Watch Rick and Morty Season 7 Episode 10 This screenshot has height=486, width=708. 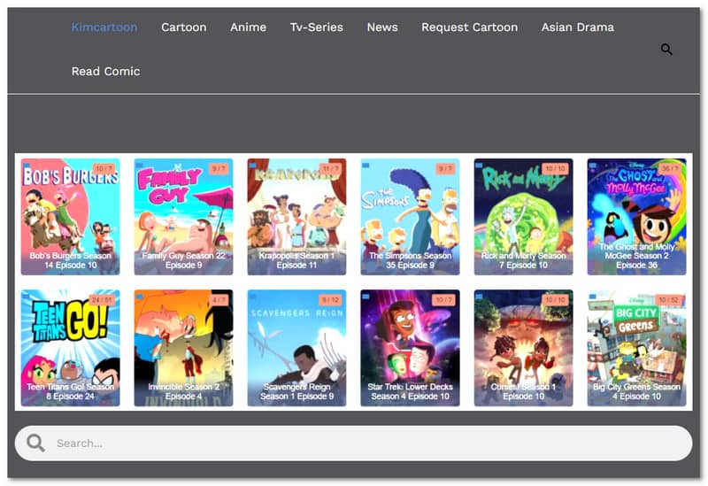(523, 216)
